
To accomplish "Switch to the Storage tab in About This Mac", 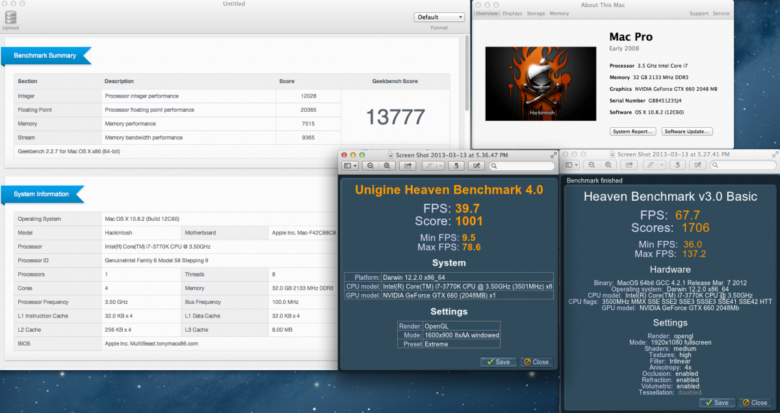I will pos(536,14).
